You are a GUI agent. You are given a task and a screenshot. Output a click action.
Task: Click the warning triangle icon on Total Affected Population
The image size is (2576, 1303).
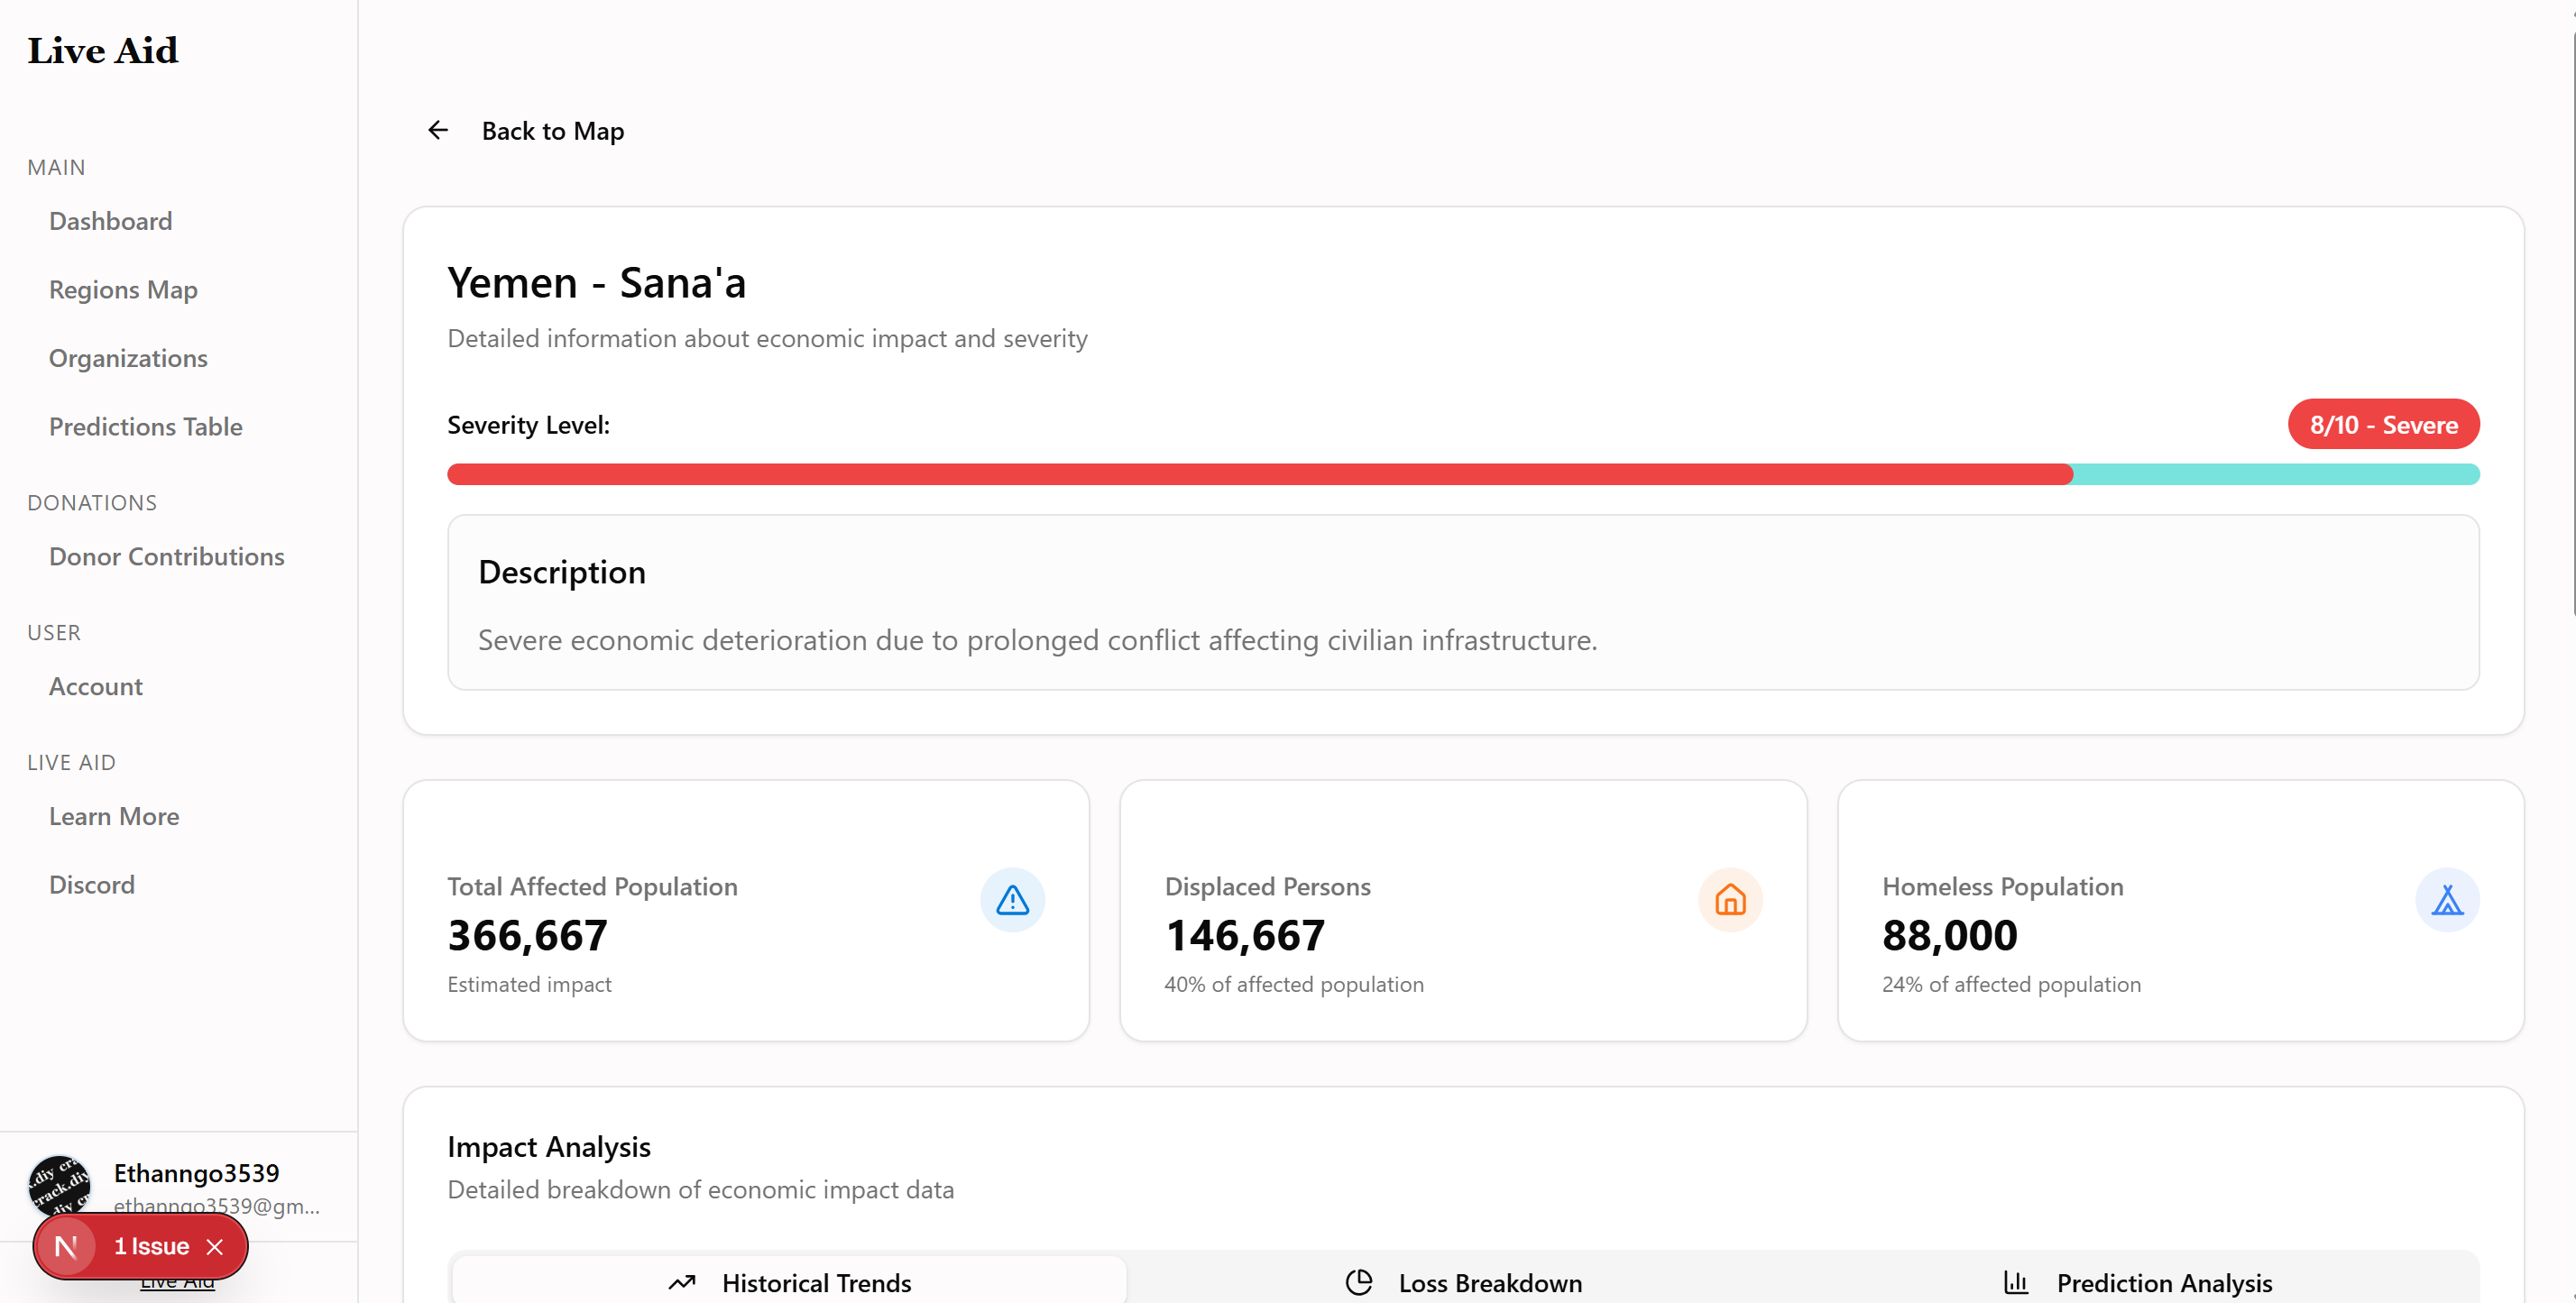(1012, 900)
